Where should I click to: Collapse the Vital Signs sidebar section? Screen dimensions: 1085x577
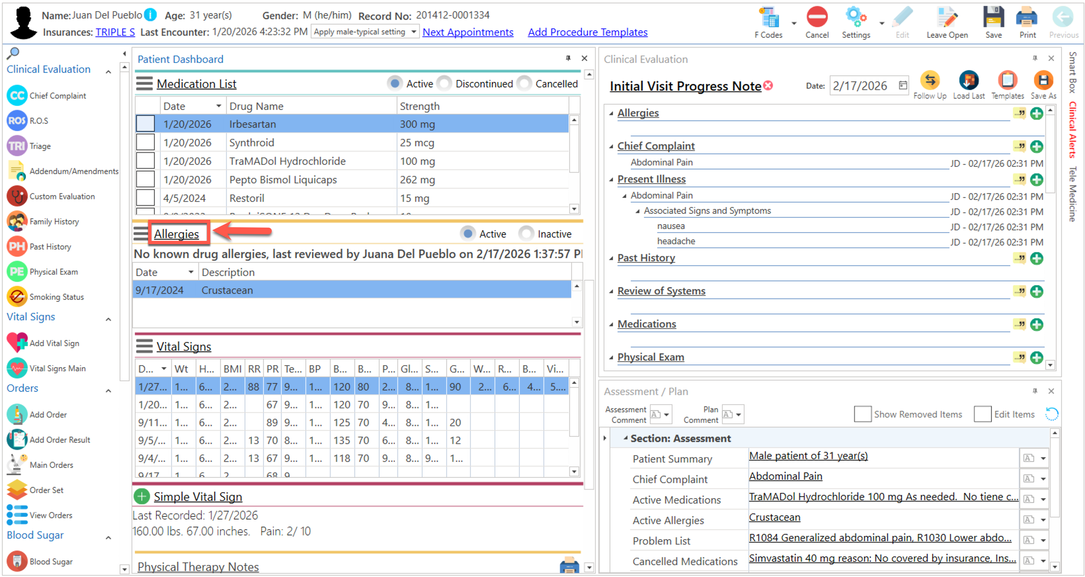(108, 319)
